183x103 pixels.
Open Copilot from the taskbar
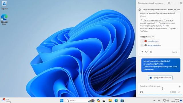pyautogui.click(x=98, y=100)
